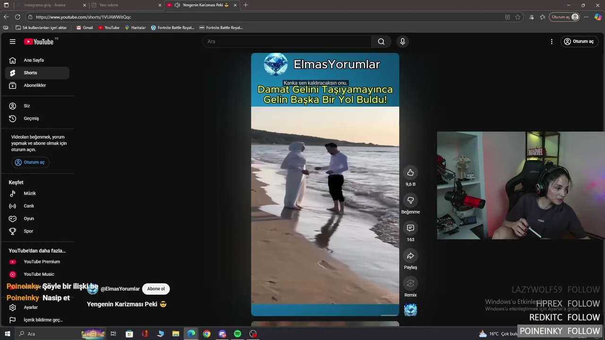Pause the playing Short video
This screenshot has height=340, width=605.
coord(325,184)
